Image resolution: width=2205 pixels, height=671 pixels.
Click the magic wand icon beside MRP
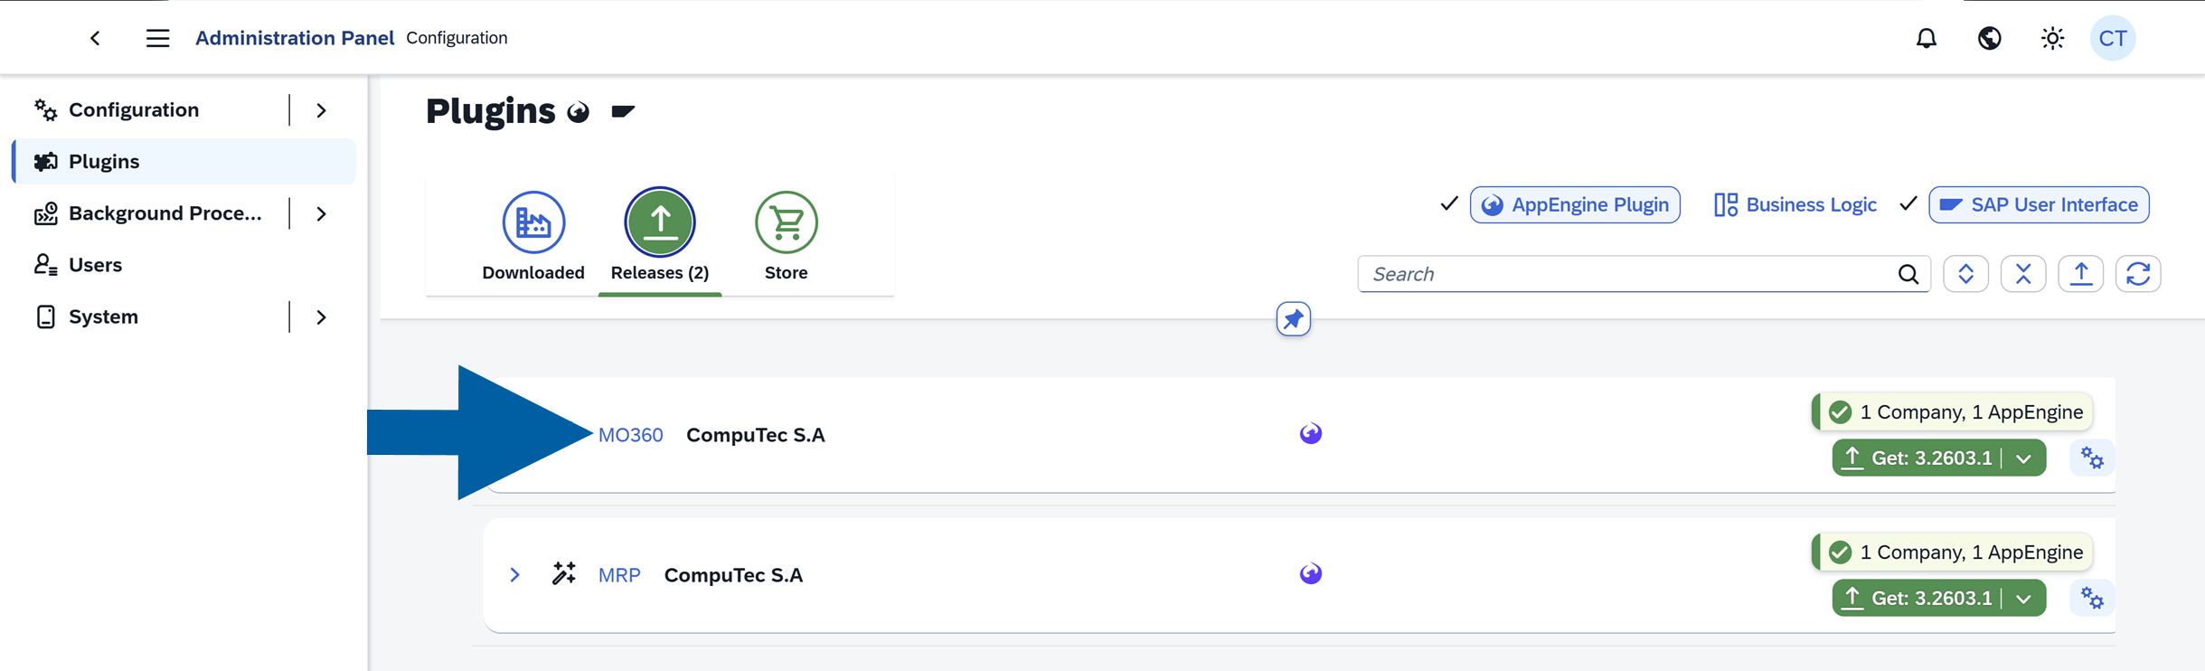point(564,573)
